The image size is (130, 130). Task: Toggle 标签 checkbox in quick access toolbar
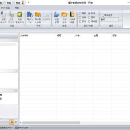coord(5,3)
